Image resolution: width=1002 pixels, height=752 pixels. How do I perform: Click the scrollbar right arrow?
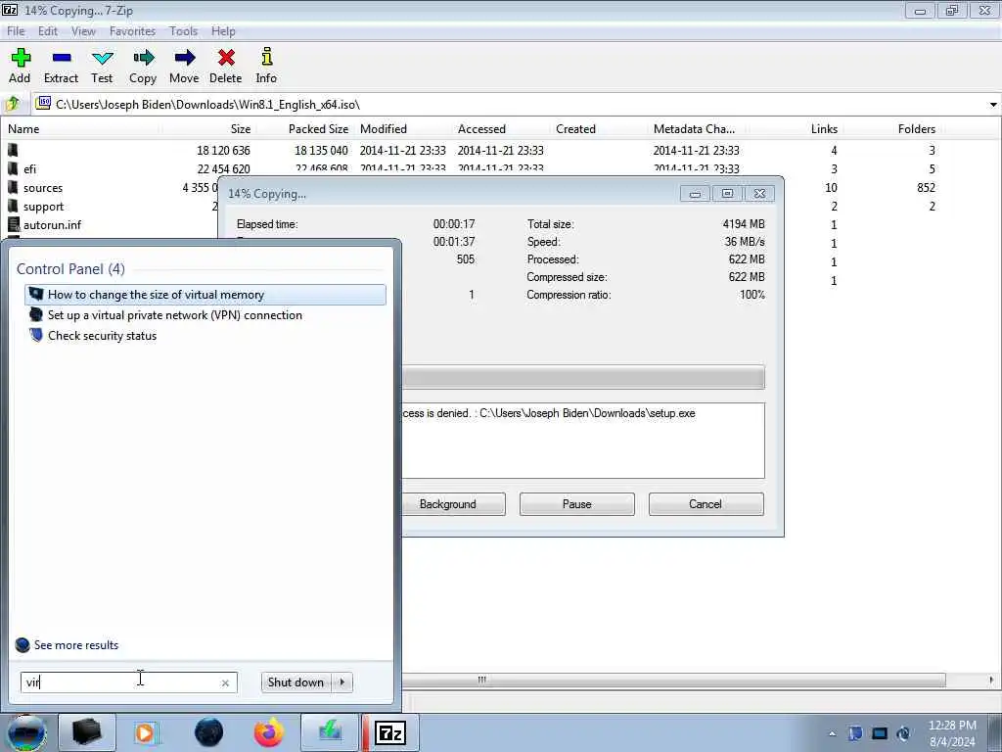coord(992,680)
